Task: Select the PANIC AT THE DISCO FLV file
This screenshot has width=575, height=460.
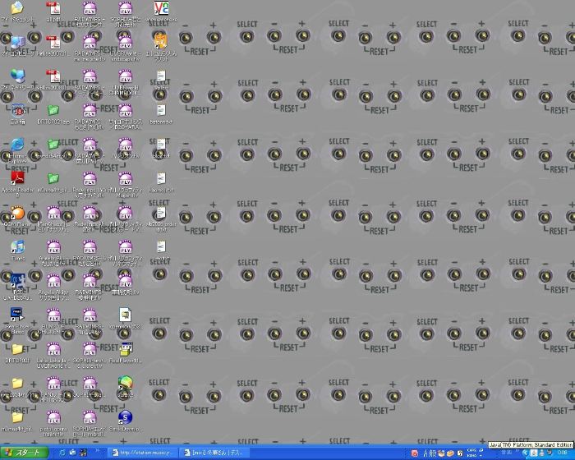Action: point(53,384)
